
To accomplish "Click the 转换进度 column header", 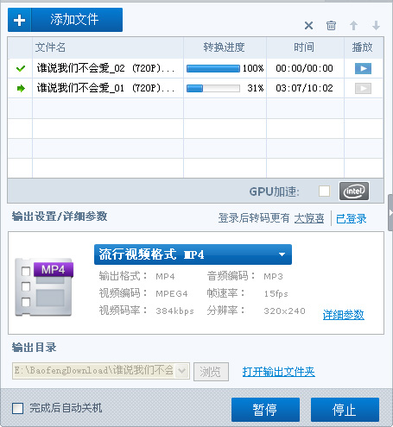I will pyautogui.click(x=224, y=47).
